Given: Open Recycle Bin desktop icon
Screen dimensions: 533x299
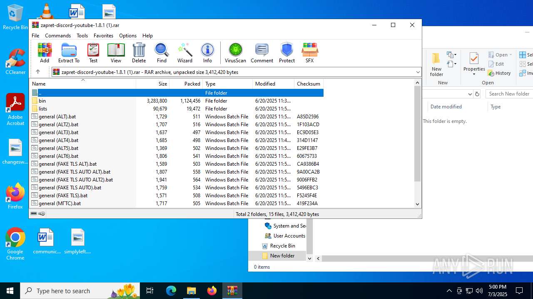Looking at the screenshot, I should point(15,17).
